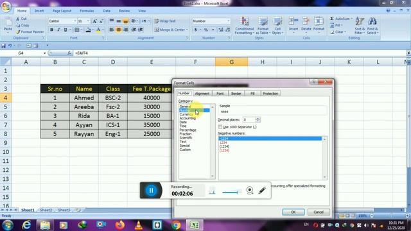Open the font size dropdown
411x231 pixels.
click(x=88, y=21)
